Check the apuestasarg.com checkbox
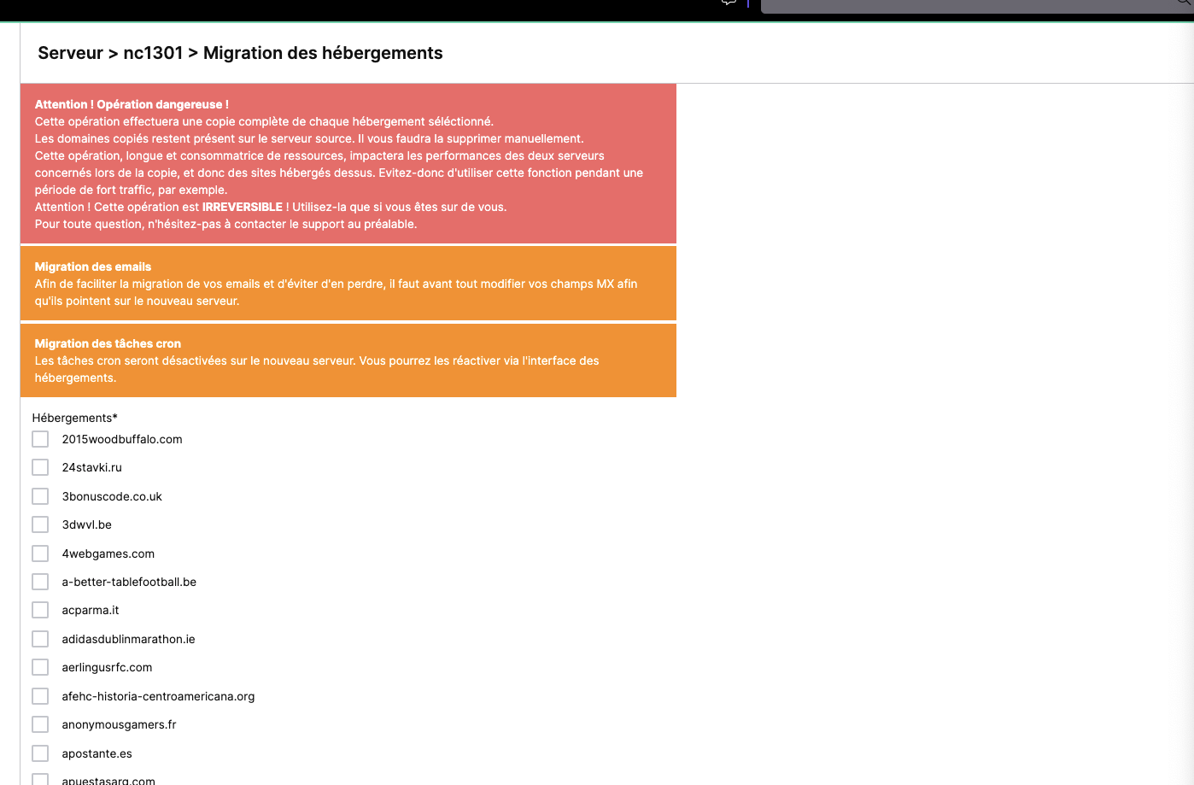The image size is (1194, 785). coord(40,780)
